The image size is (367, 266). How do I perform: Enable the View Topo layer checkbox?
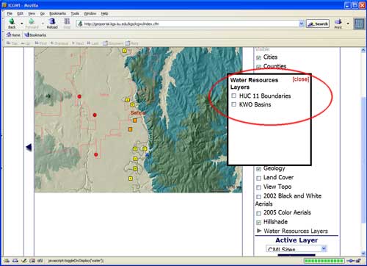point(258,187)
